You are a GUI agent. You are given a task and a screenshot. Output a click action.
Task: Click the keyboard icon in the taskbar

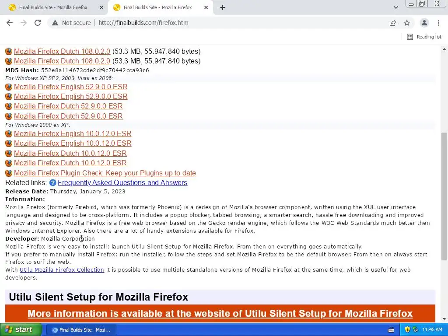[x=391, y=330]
